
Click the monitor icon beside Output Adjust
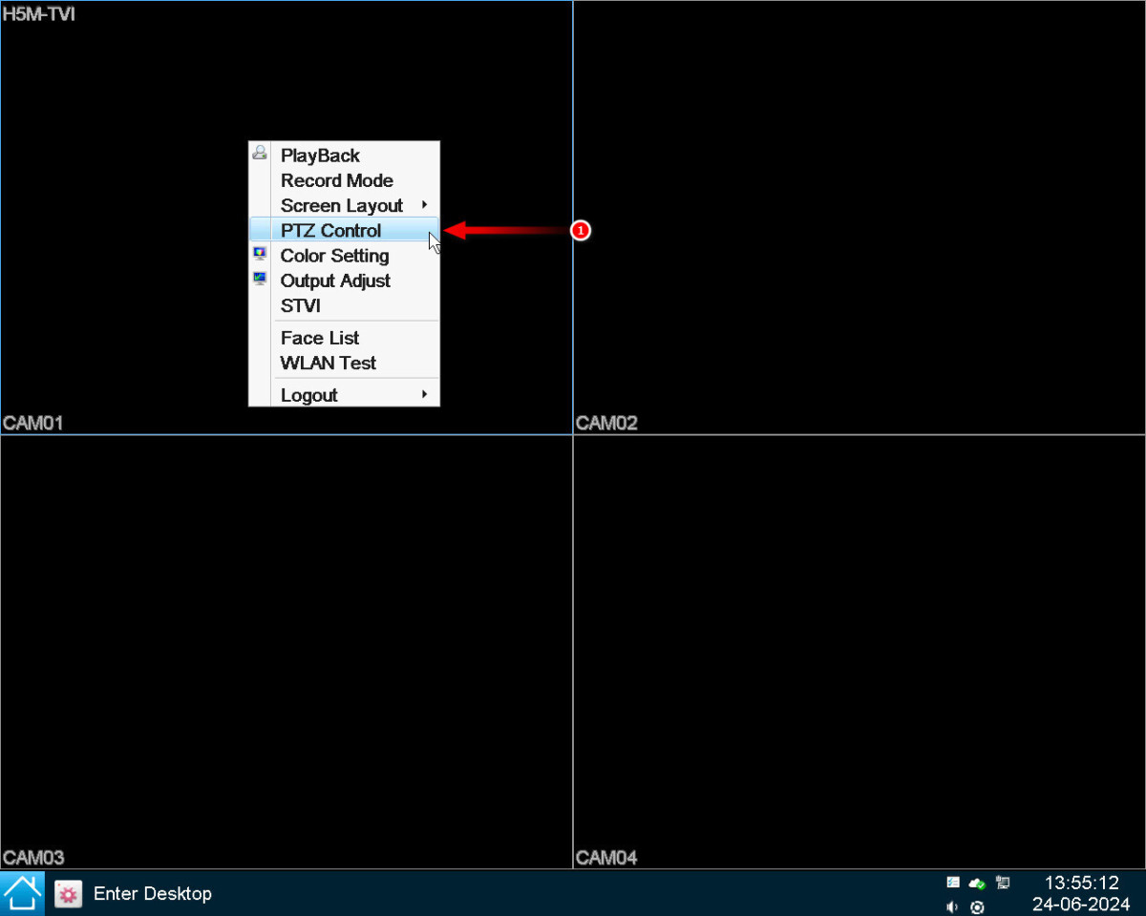[260, 280]
